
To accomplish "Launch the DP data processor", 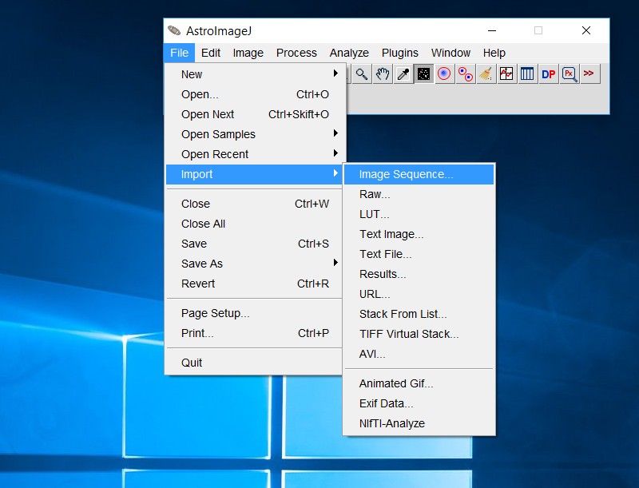I will click(548, 74).
